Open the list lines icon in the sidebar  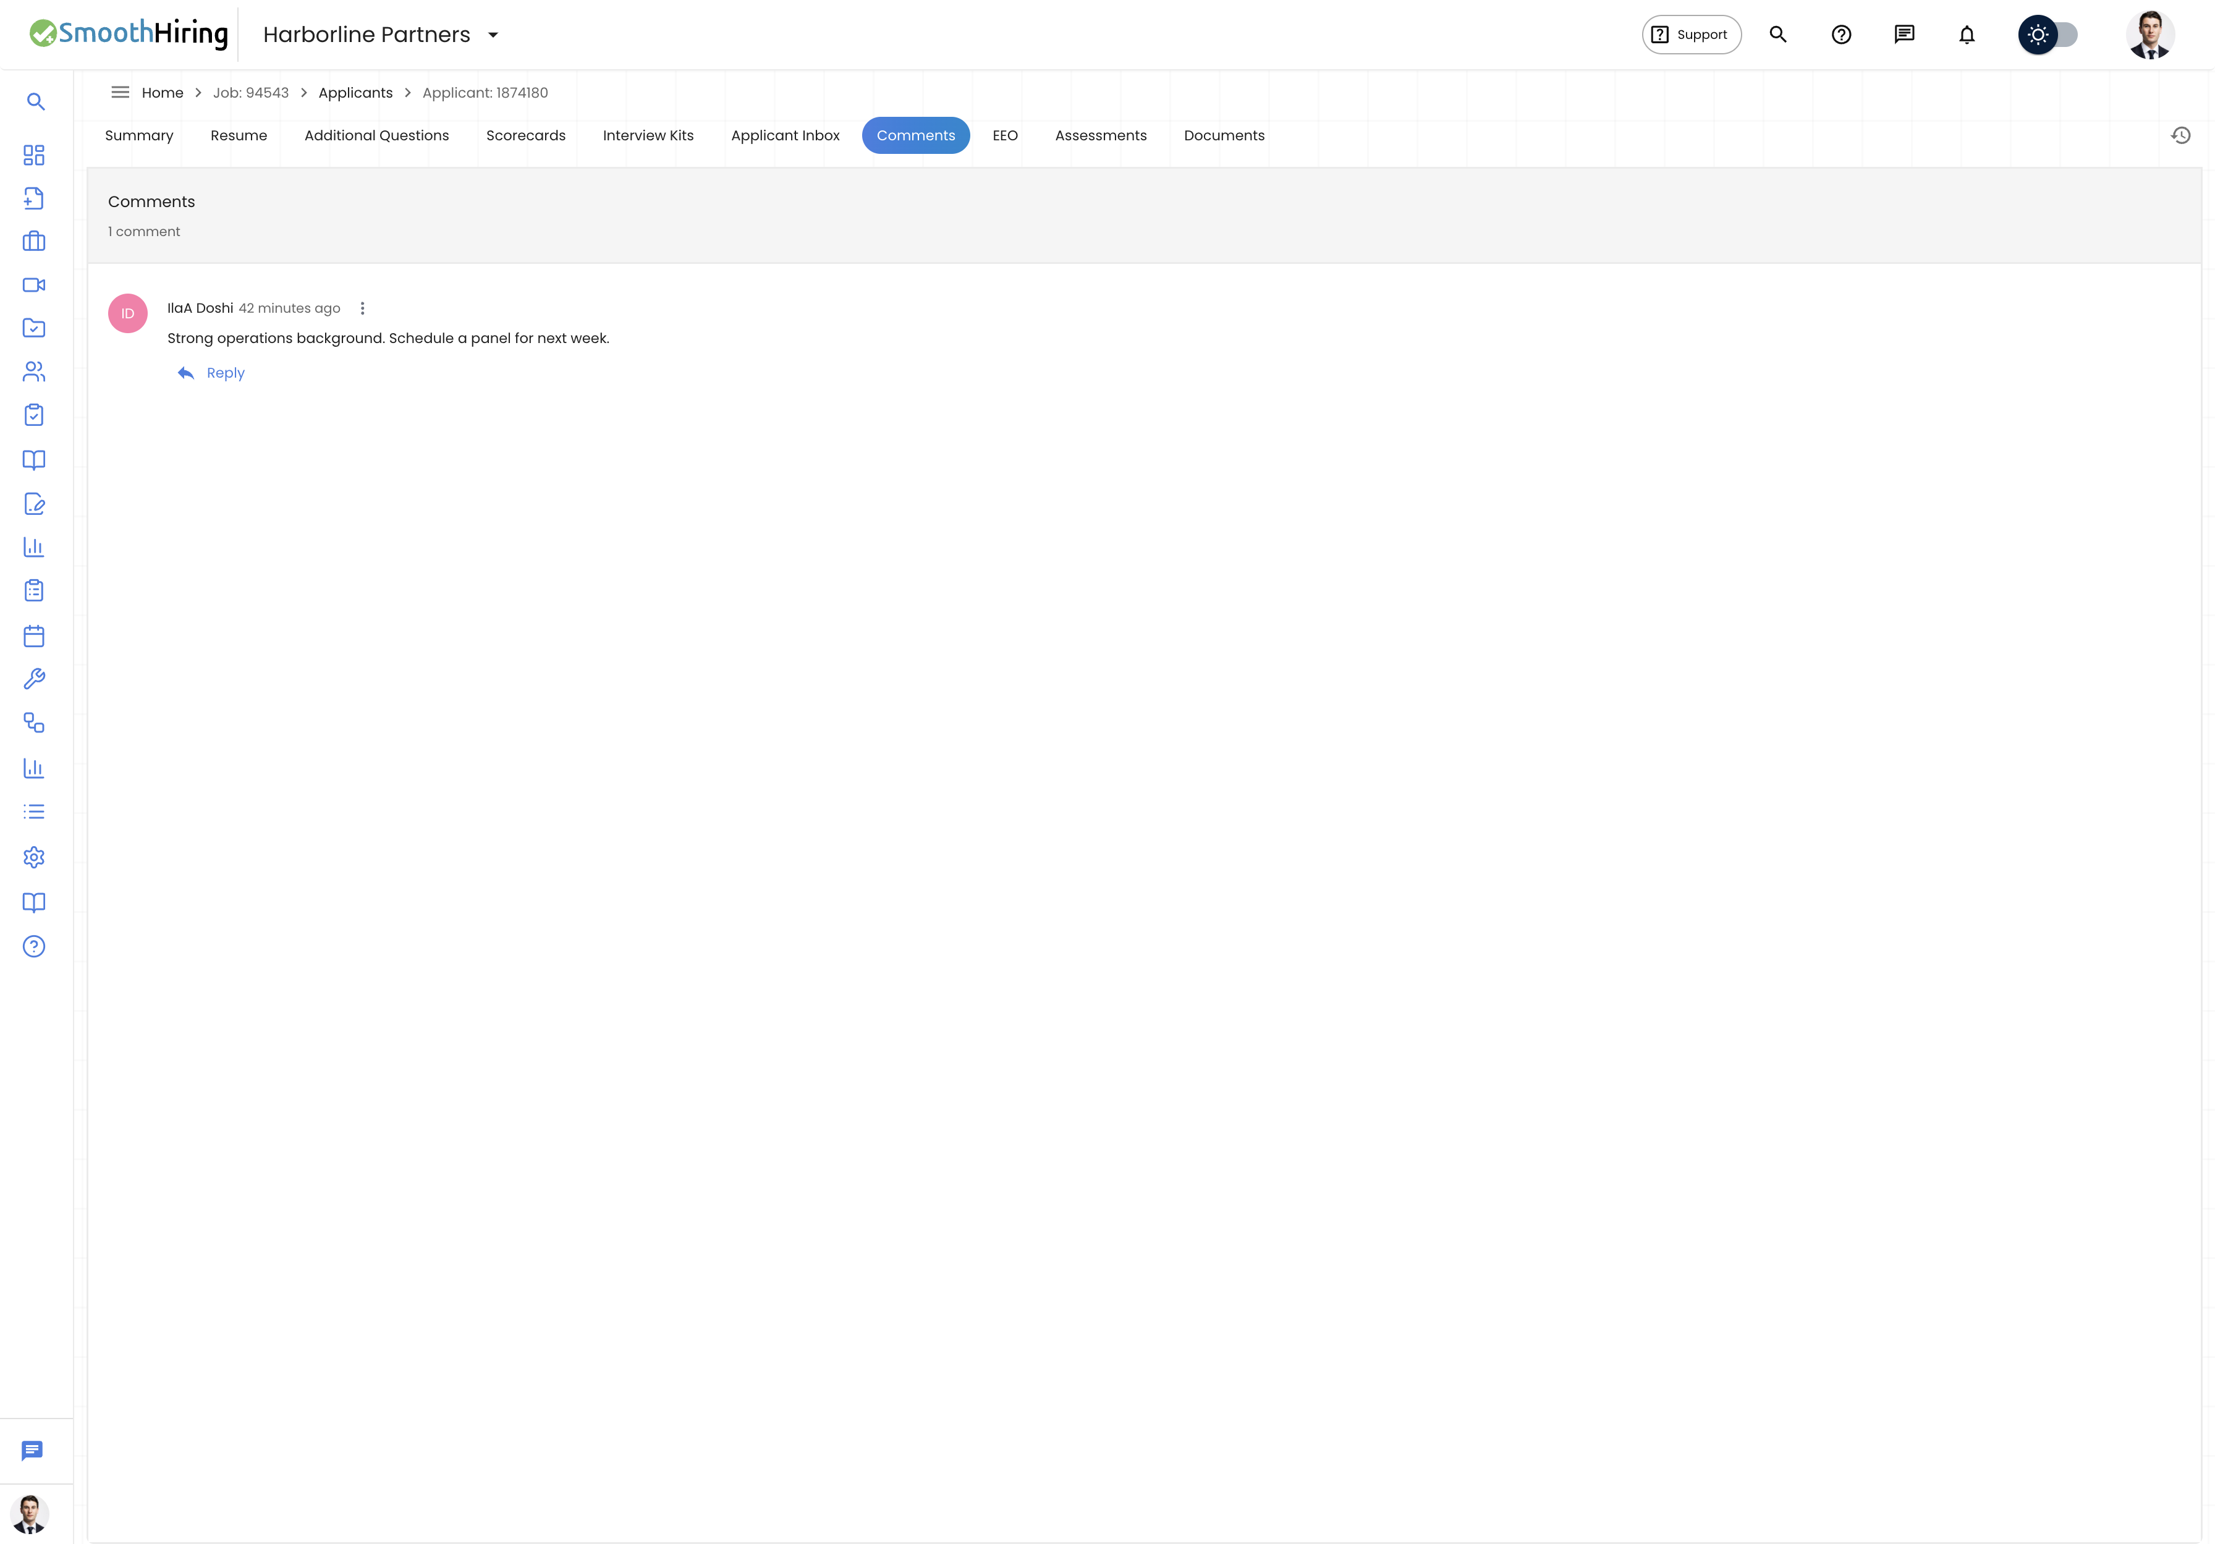[x=34, y=812]
